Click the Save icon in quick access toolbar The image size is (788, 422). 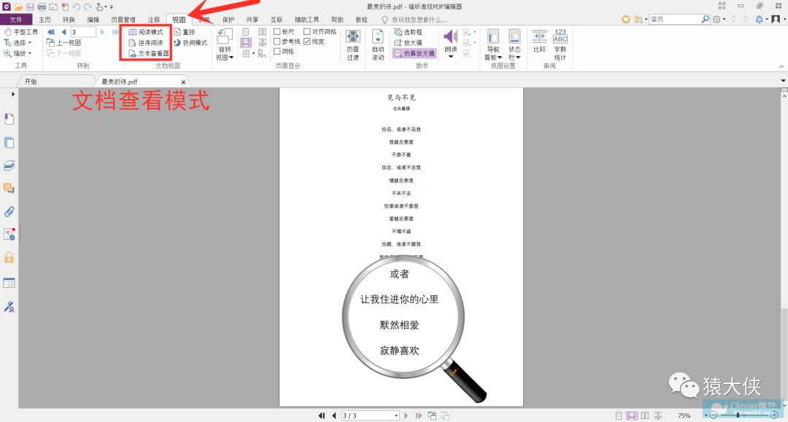(30, 7)
